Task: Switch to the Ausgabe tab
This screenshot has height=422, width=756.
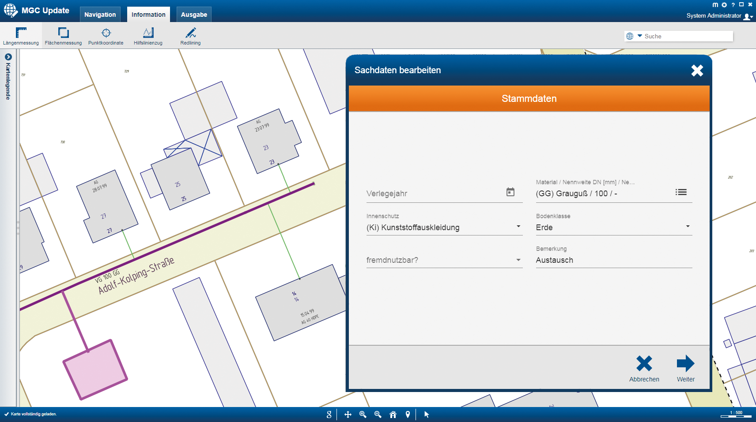Action: pyautogui.click(x=194, y=15)
